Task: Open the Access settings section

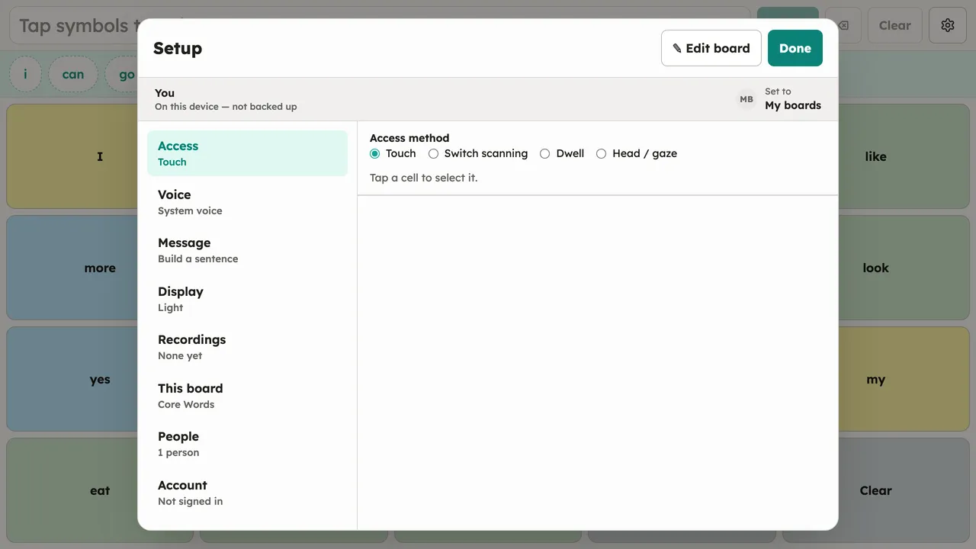Action: pyautogui.click(x=247, y=153)
